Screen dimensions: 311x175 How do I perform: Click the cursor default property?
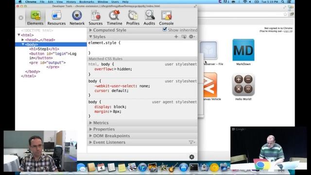111,91
